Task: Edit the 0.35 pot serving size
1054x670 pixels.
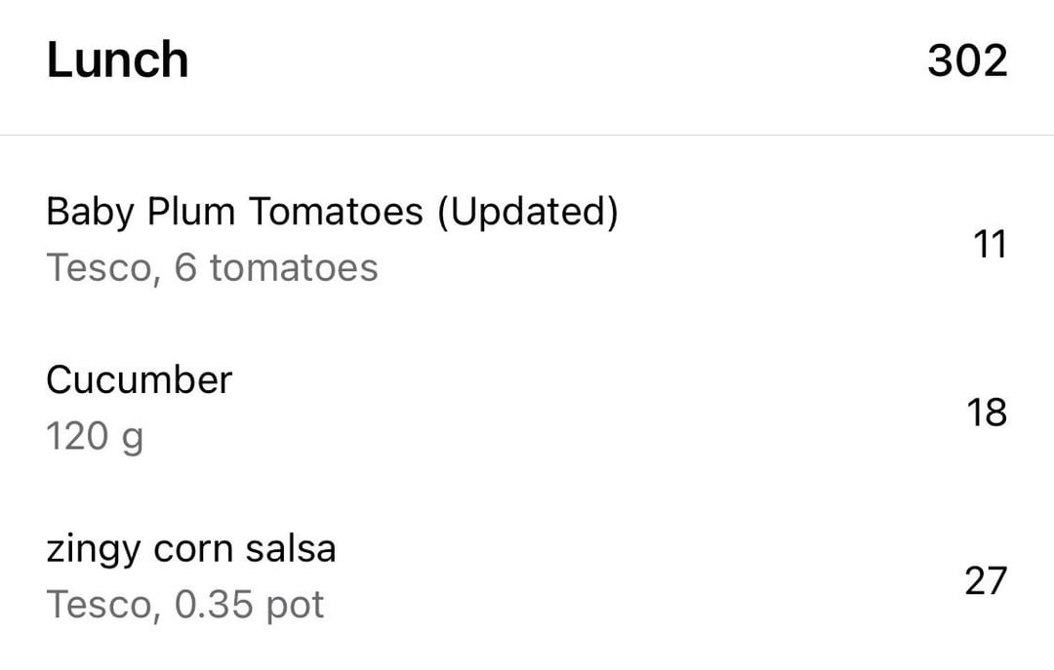Action: [x=250, y=605]
